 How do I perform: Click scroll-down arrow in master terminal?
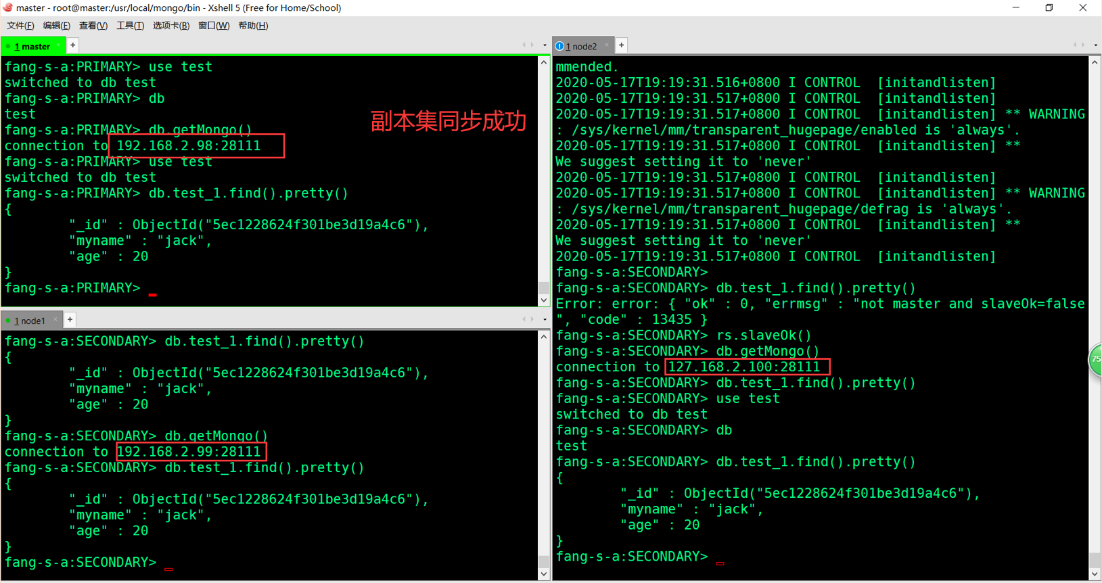(x=544, y=300)
